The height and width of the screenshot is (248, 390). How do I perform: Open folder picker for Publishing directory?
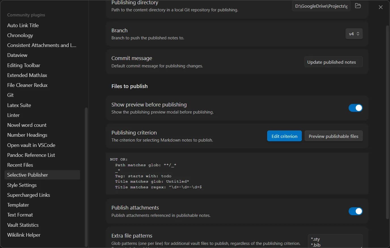358,6
